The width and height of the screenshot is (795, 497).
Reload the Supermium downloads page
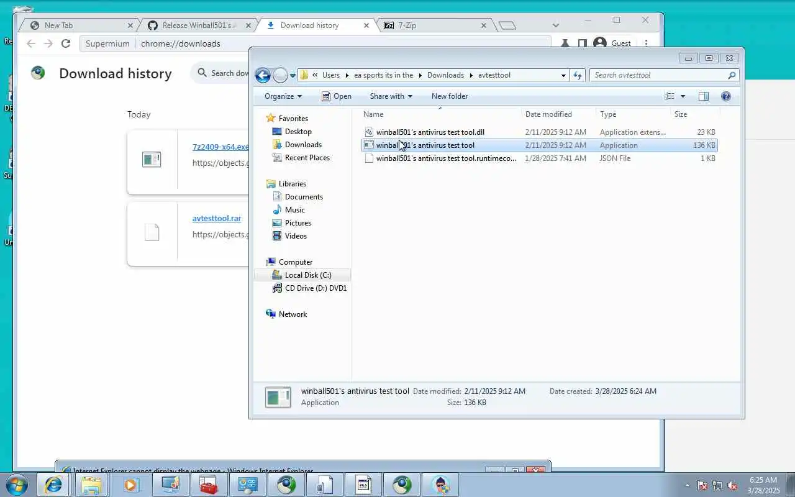[66, 43]
